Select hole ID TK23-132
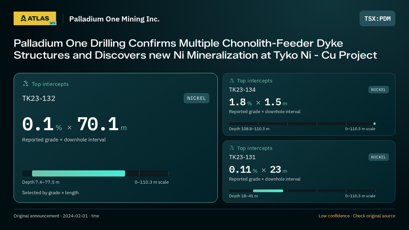Image resolution: width=409 pixels, height=230 pixels. click(x=39, y=98)
